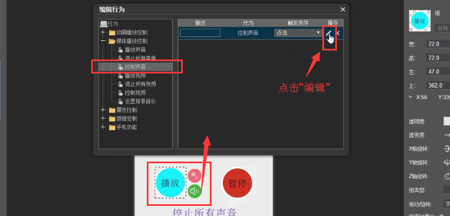Click the pencil edit icon in the behavior row

(x=328, y=33)
